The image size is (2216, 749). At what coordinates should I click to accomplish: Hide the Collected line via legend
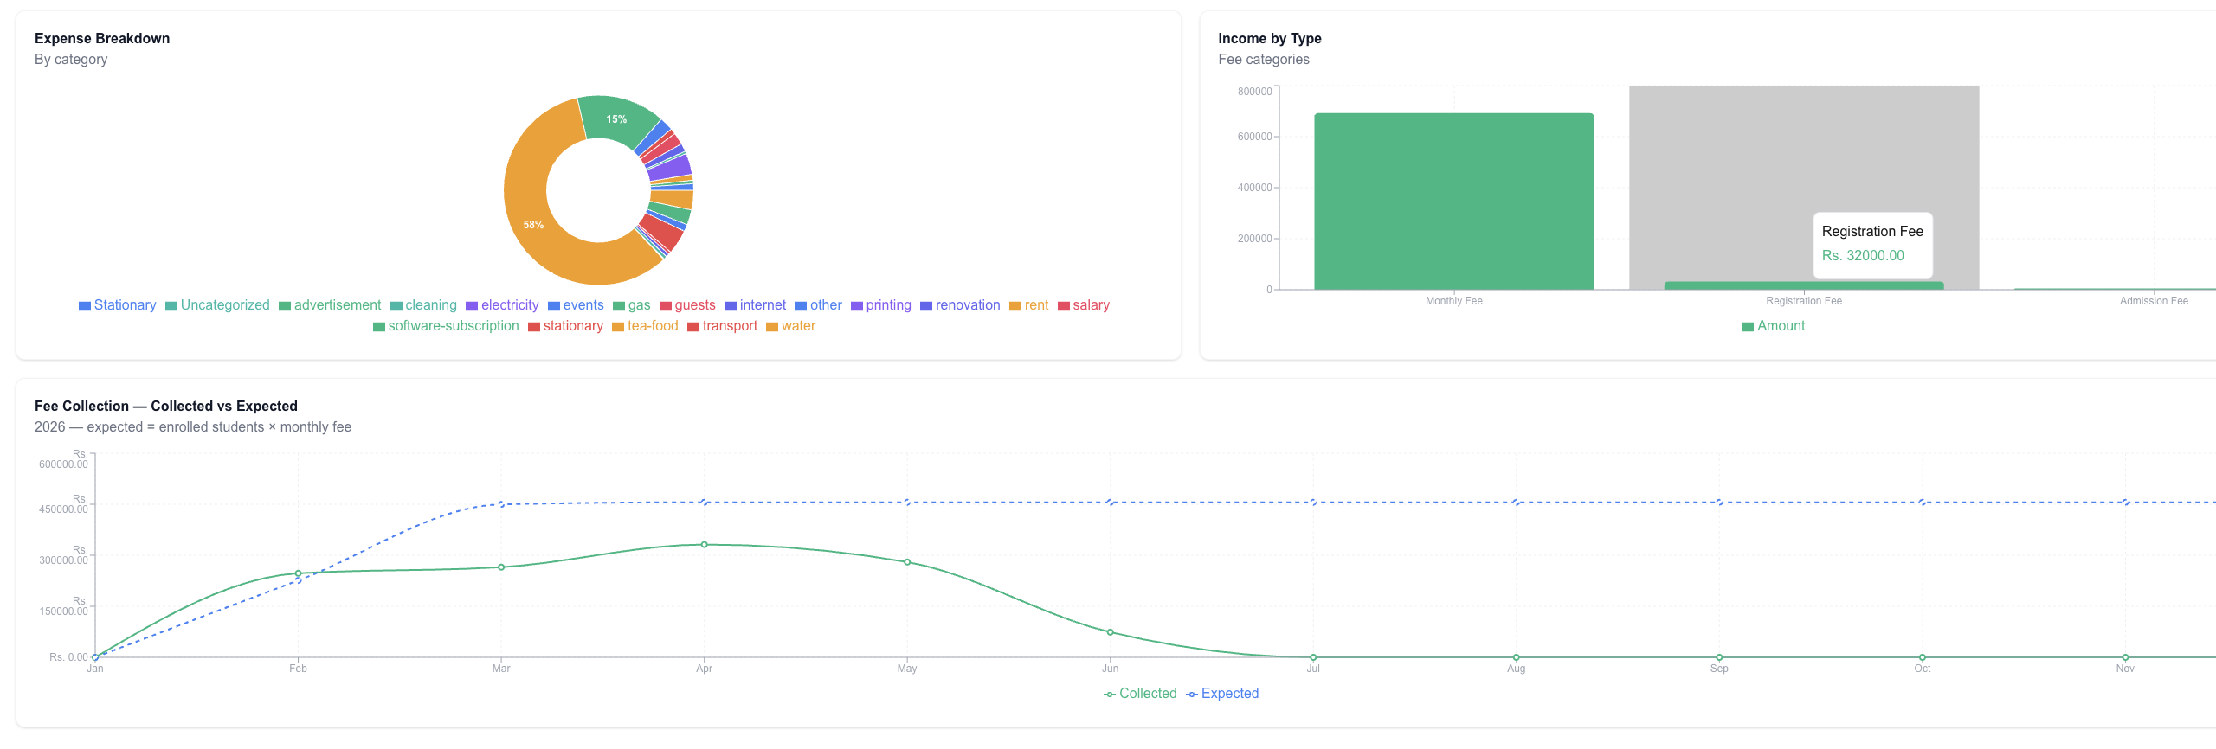[x=1140, y=694]
